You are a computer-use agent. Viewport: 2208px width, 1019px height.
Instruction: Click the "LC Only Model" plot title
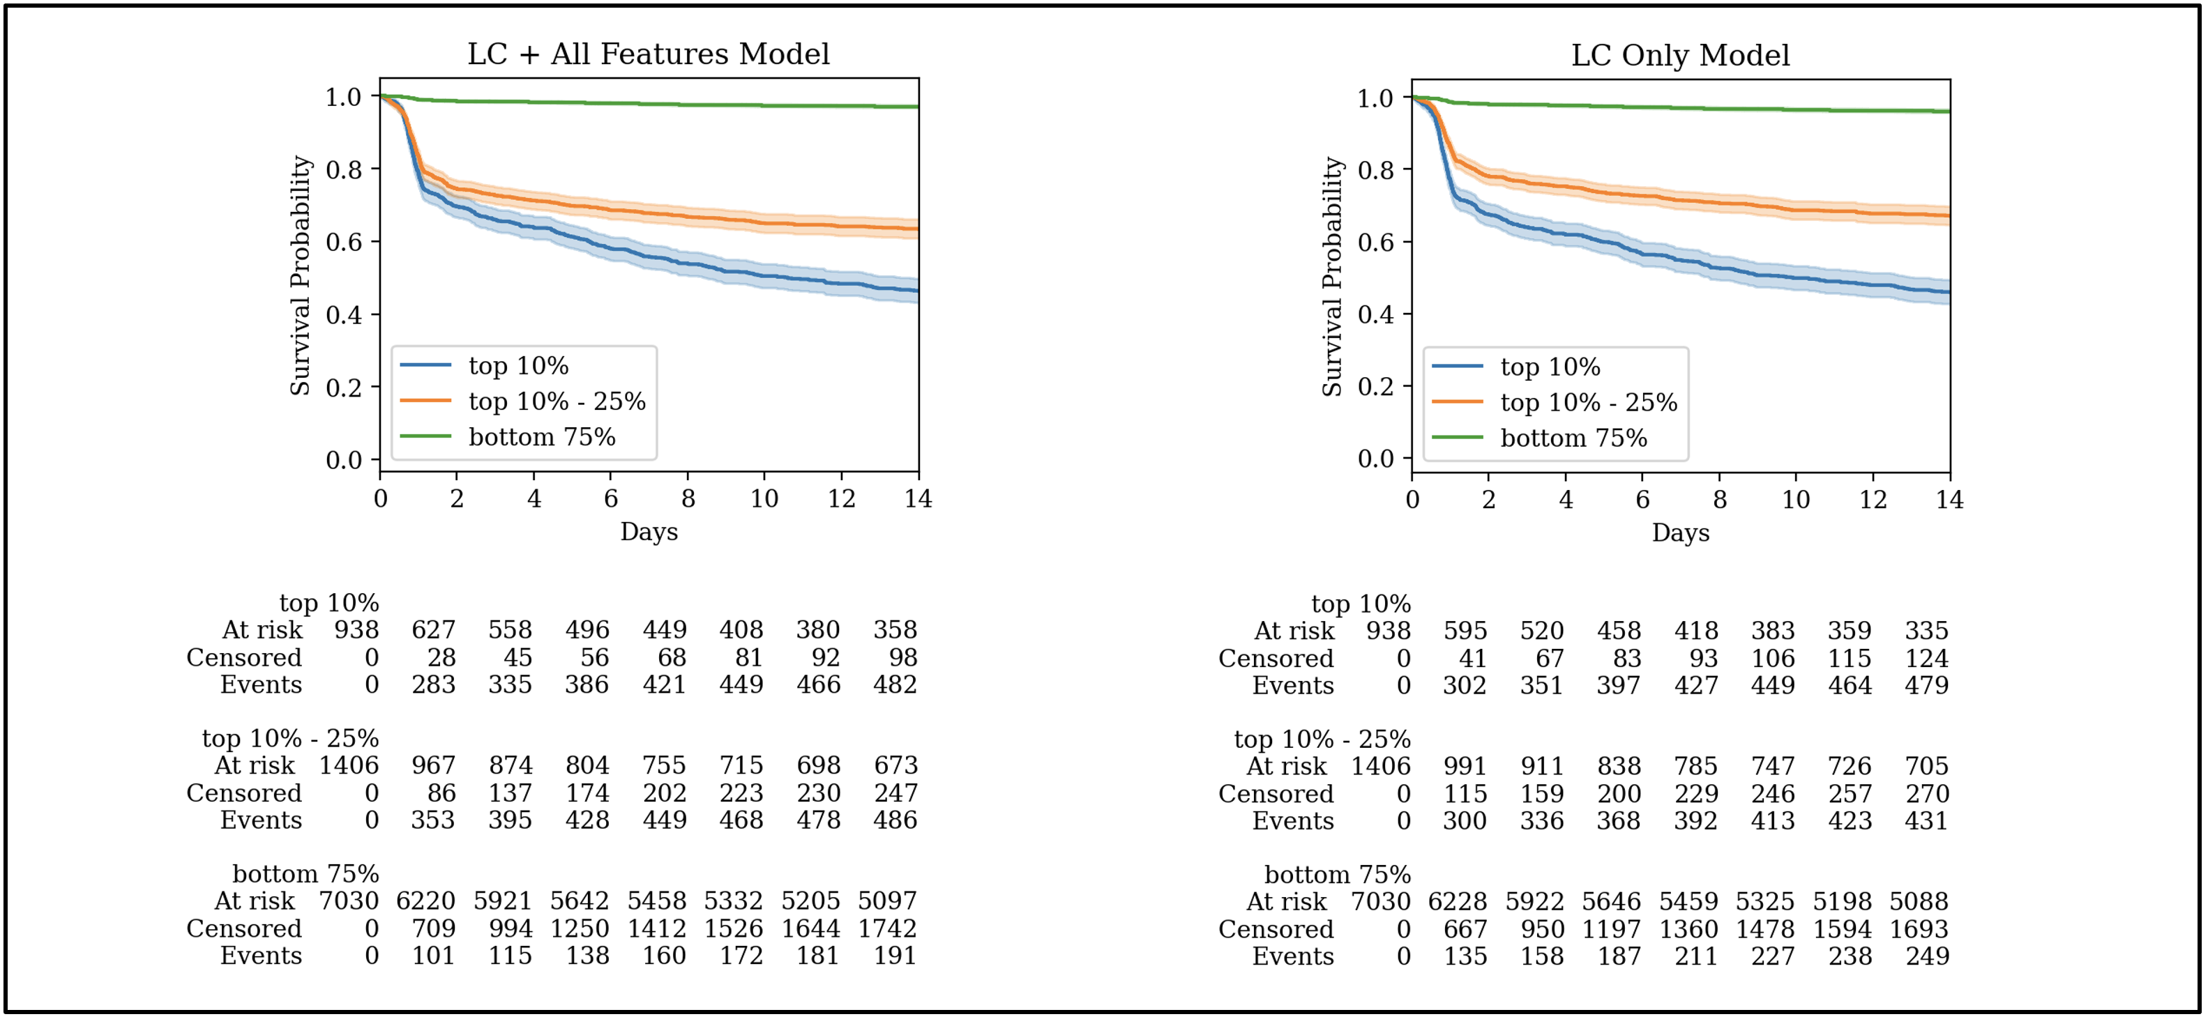click(x=1679, y=56)
